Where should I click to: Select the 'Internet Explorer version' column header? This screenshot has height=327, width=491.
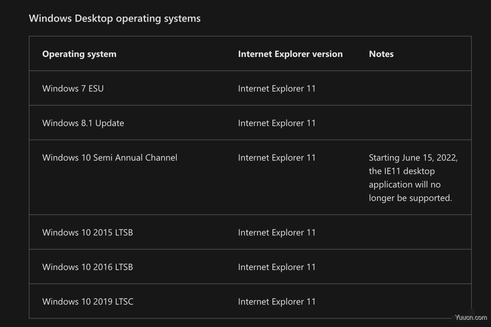click(x=290, y=54)
